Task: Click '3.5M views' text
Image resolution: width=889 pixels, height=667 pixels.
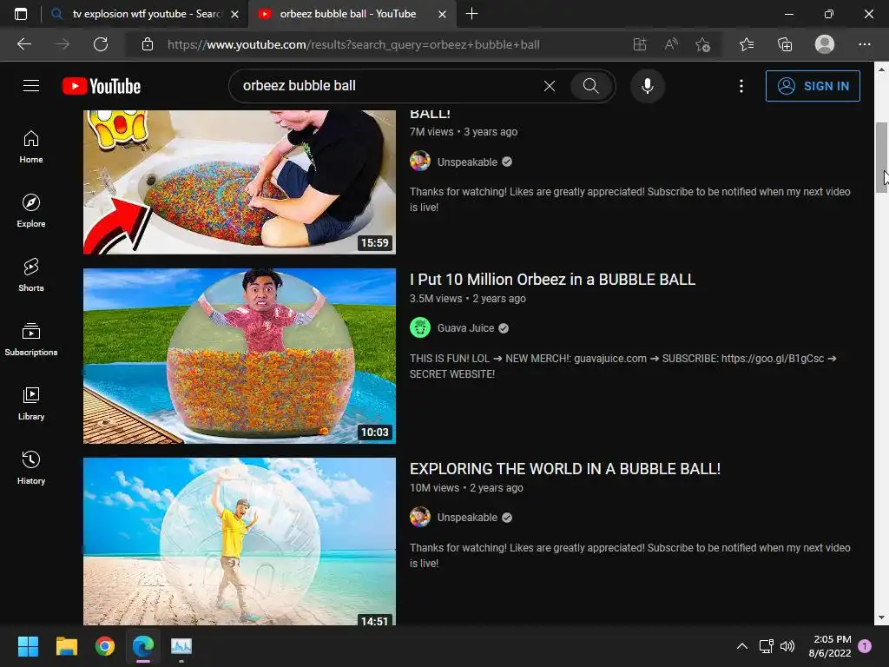Action: [x=436, y=299]
